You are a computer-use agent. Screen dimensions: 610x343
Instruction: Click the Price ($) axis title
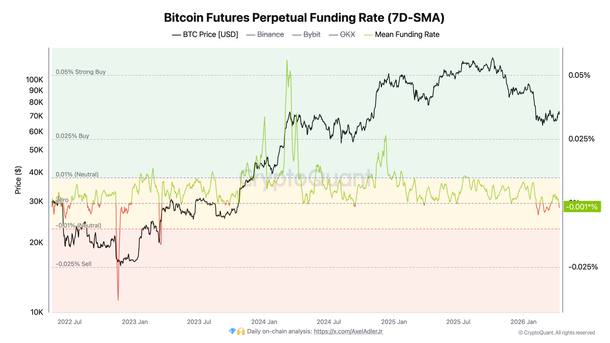[x=18, y=180]
